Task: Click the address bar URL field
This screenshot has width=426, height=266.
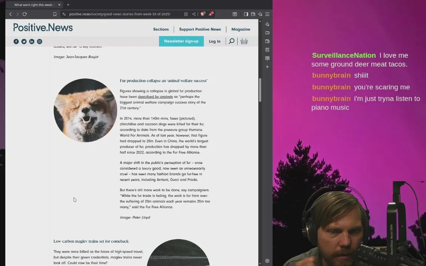Action: click(119, 14)
